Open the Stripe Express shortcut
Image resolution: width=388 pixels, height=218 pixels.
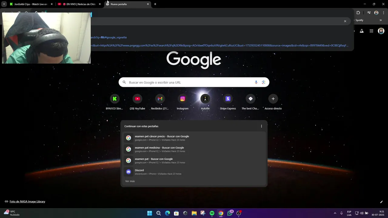228,102
